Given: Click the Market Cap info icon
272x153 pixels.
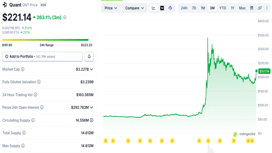Looking at the screenshot, I should [23, 69].
